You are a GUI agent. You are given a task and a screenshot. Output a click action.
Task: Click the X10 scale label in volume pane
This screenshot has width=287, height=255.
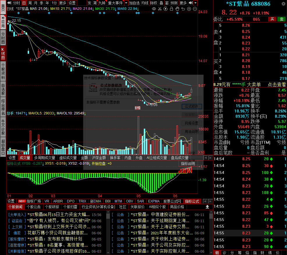pyautogui.click(x=201, y=152)
